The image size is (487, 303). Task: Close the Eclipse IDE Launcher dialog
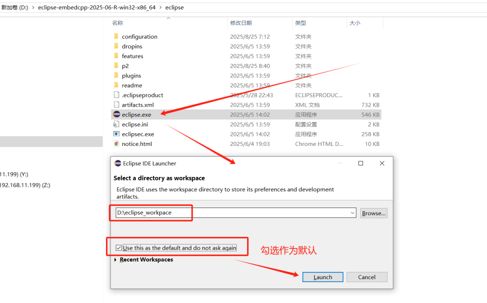point(382,163)
